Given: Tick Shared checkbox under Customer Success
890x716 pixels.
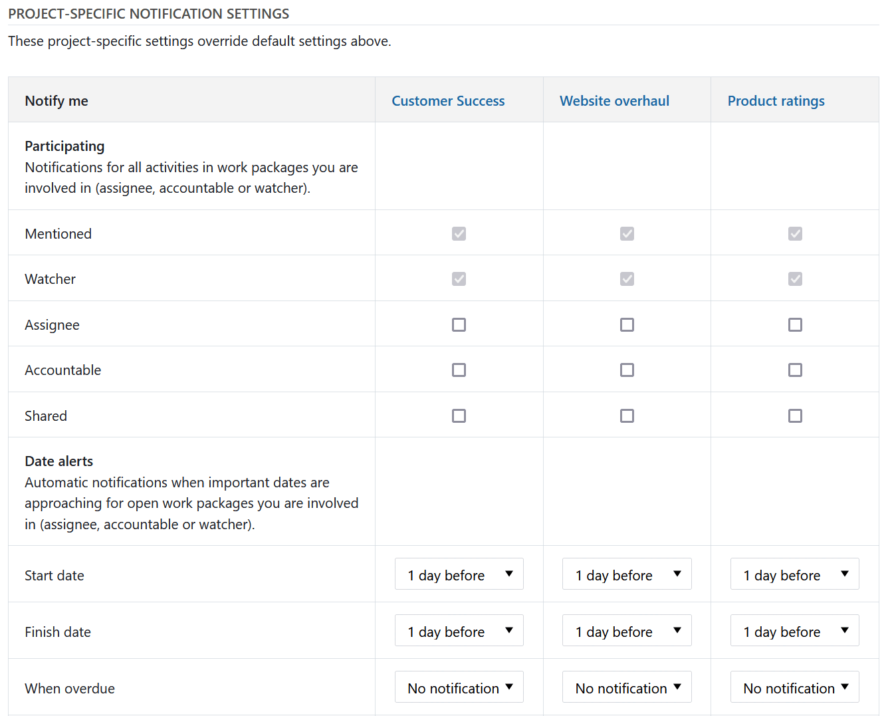Looking at the screenshot, I should pos(459,416).
